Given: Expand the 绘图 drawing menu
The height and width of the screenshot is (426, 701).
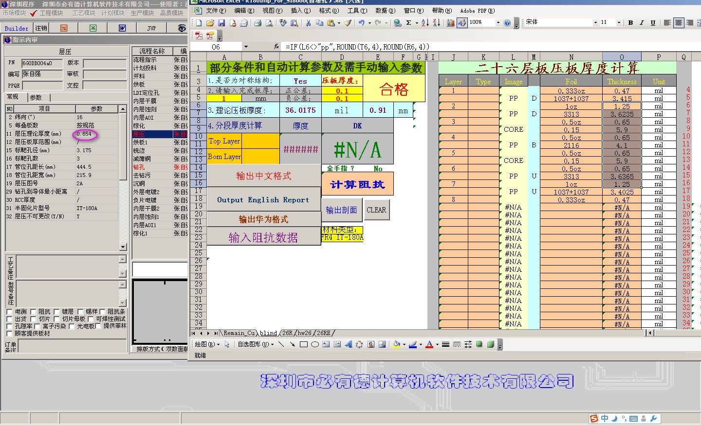Looking at the screenshot, I should pos(206,344).
